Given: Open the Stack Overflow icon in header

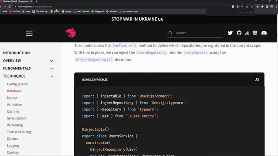Looking at the screenshot, I should click(247, 33).
